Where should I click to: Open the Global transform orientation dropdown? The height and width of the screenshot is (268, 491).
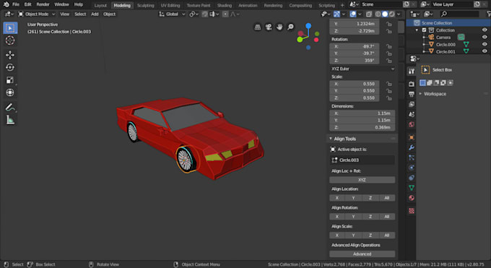172,14
